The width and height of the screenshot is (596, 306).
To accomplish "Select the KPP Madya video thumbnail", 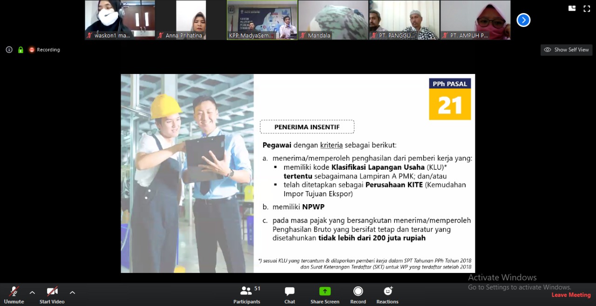I will point(262,20).
